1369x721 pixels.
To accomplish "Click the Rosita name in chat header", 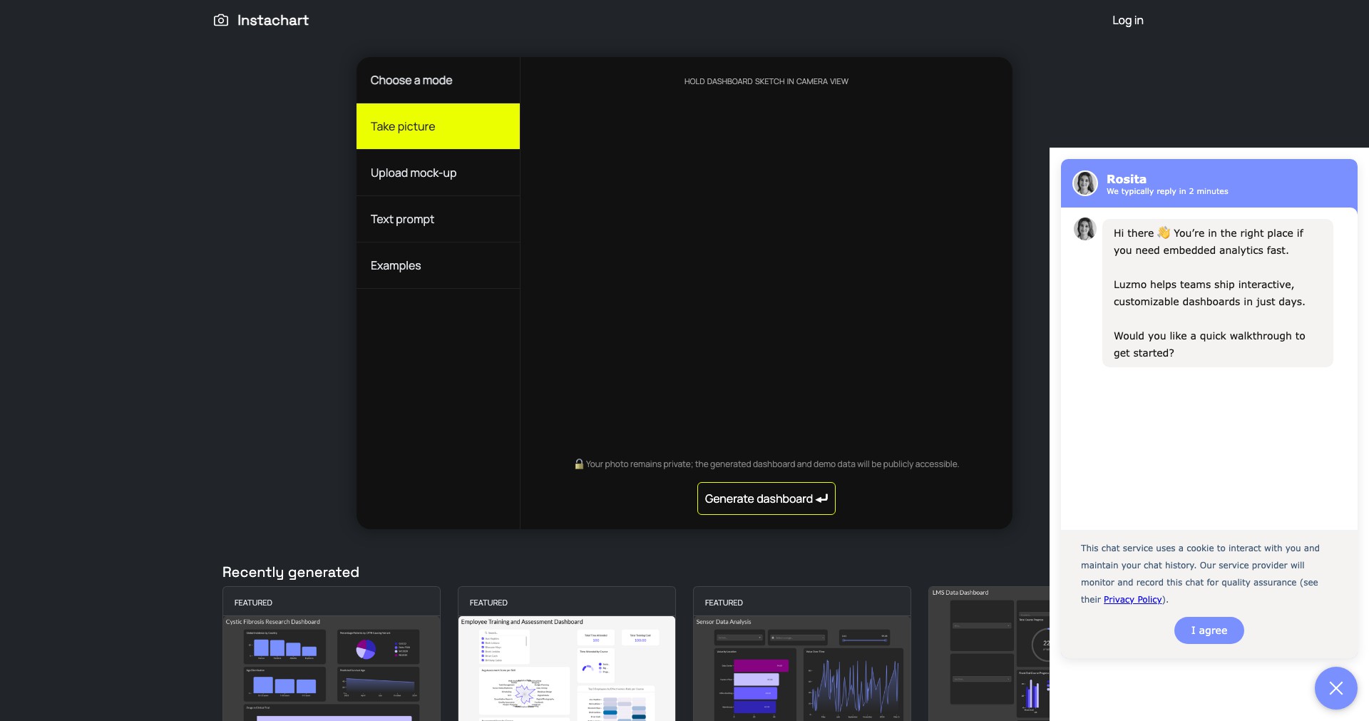I will coord(1127,179).
